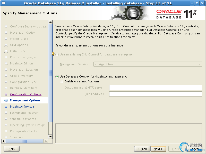Screen dimensions: 206x154
Task: Click the Configure Security Updates step
Action: tap(29, 26)
